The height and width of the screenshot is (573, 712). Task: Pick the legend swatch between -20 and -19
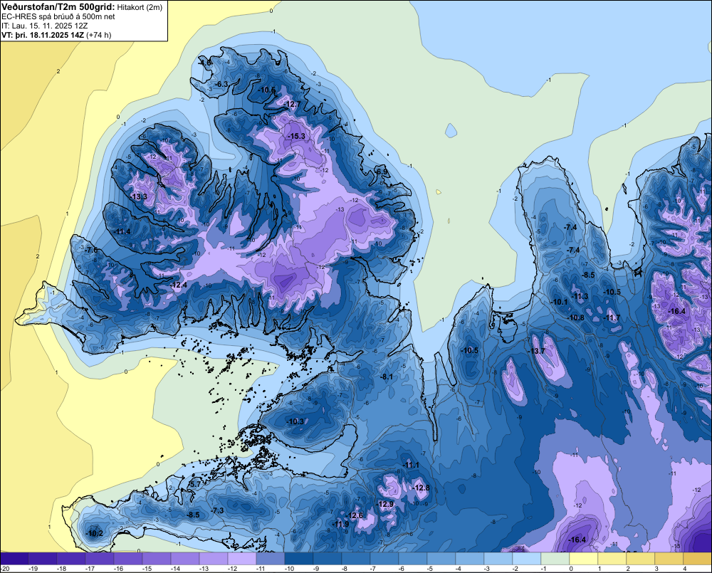tap(14, 559)
